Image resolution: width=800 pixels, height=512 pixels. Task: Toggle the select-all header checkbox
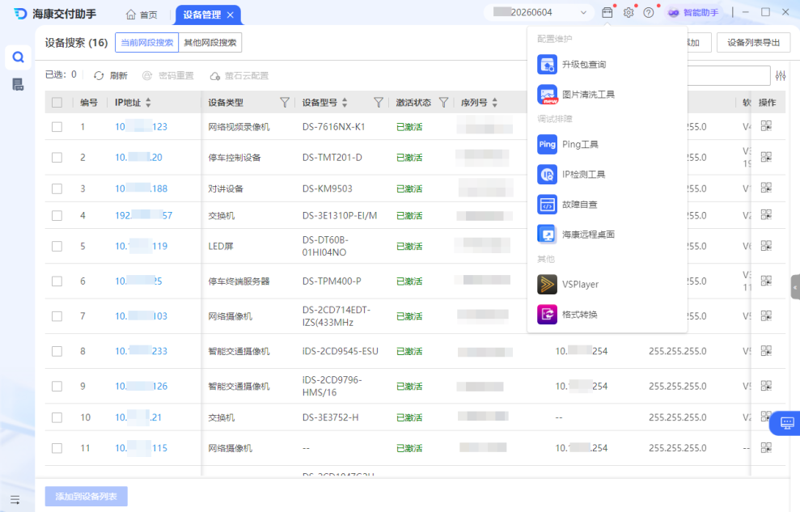pyautogui.click(x=57, y=103)
